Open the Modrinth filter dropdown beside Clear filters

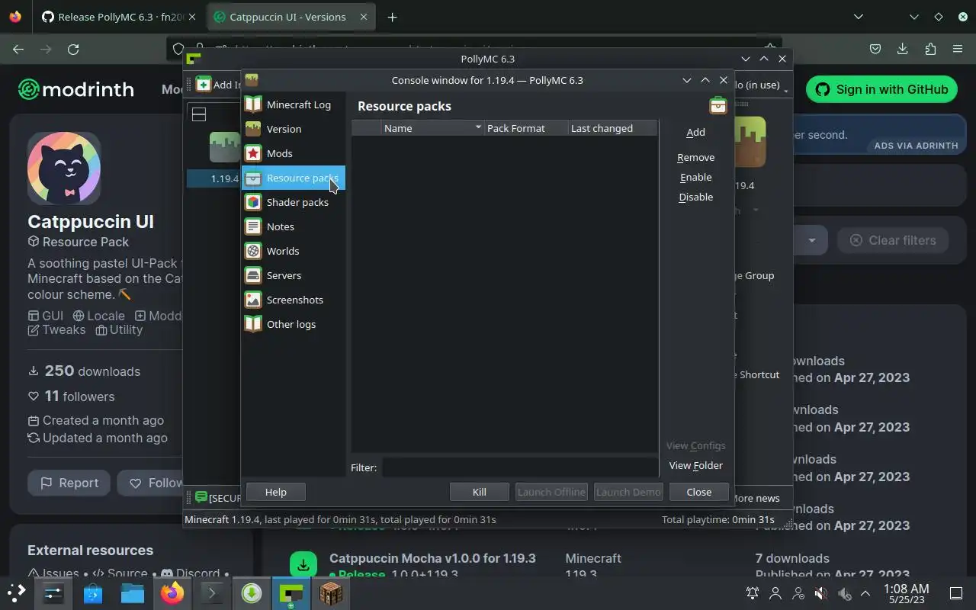pos(811,240)
